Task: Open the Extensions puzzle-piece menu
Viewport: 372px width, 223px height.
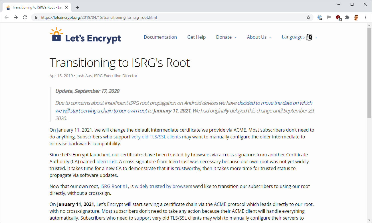Action: [347, 17]
